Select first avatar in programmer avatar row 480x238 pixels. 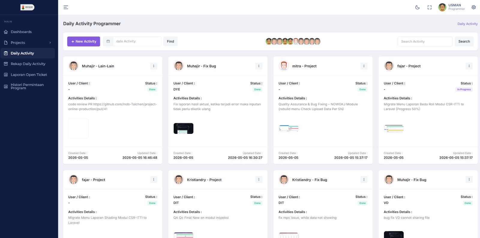coord(269,41)
